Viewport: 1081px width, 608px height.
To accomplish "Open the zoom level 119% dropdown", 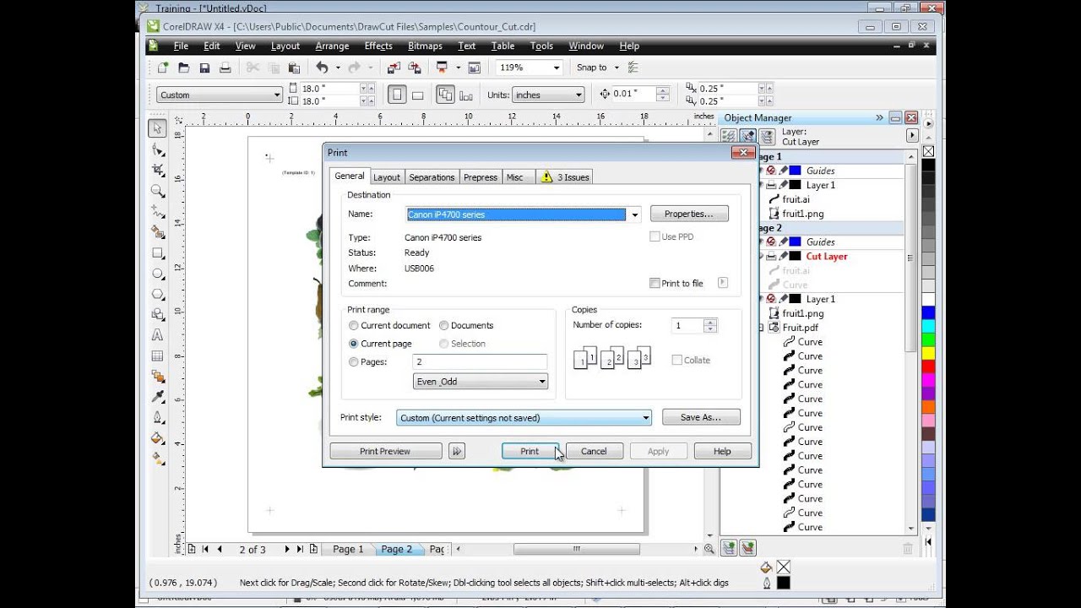I will 556,68.
